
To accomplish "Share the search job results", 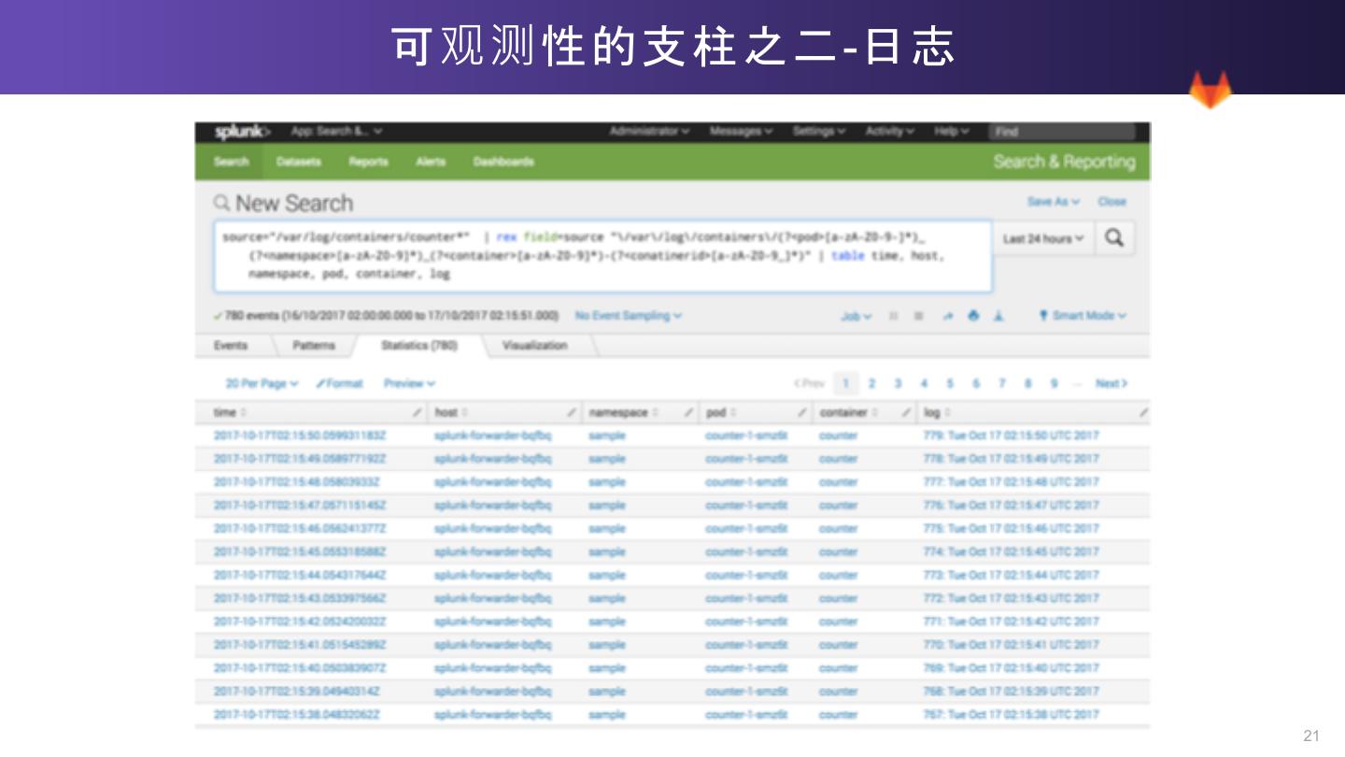I will [x=947, y=317].
